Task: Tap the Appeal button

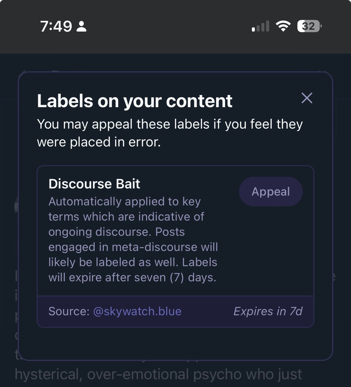Action: [x=271, y=192]
